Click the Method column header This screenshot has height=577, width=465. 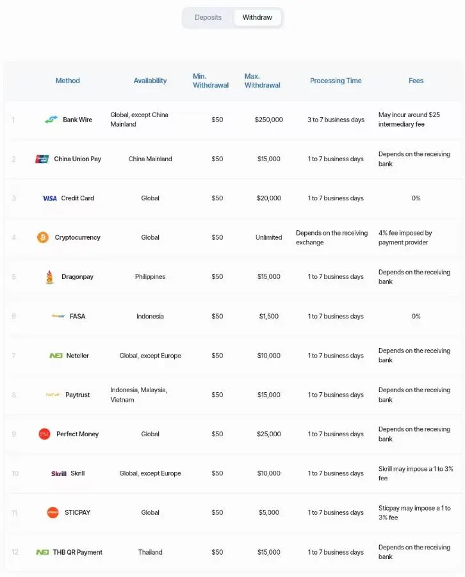68,81
